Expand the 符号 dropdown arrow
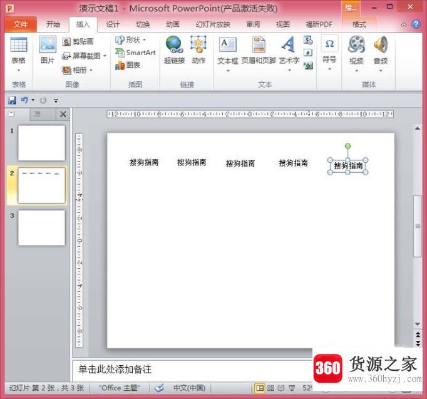The width and height of the screenshot is (427, 399). pyautogui.click(x=329, y=69)
